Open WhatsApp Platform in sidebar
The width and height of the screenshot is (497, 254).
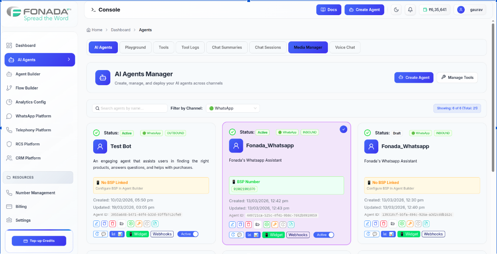click(x=33, y=116)
